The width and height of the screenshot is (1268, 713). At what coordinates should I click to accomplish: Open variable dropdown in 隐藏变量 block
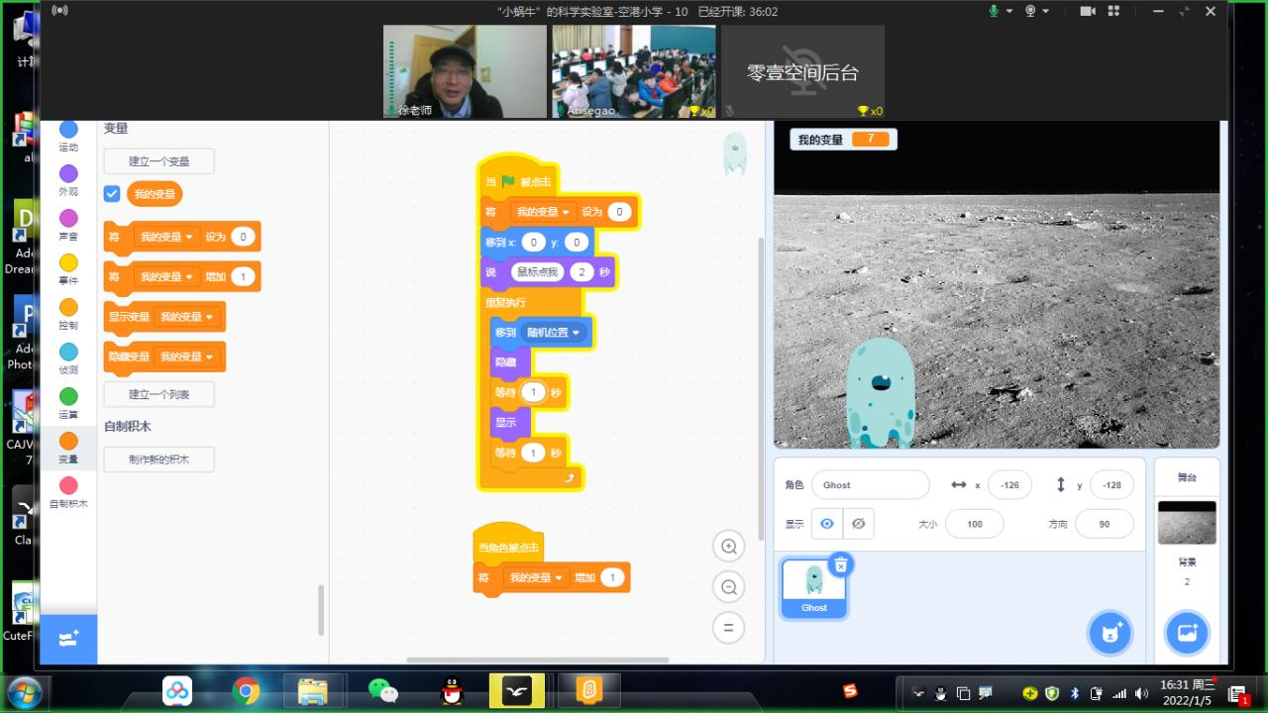(x=185, y=356)
